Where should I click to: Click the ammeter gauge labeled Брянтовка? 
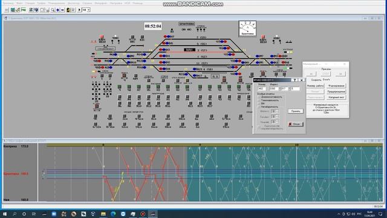pyautogui.click(x=247, y=28)
